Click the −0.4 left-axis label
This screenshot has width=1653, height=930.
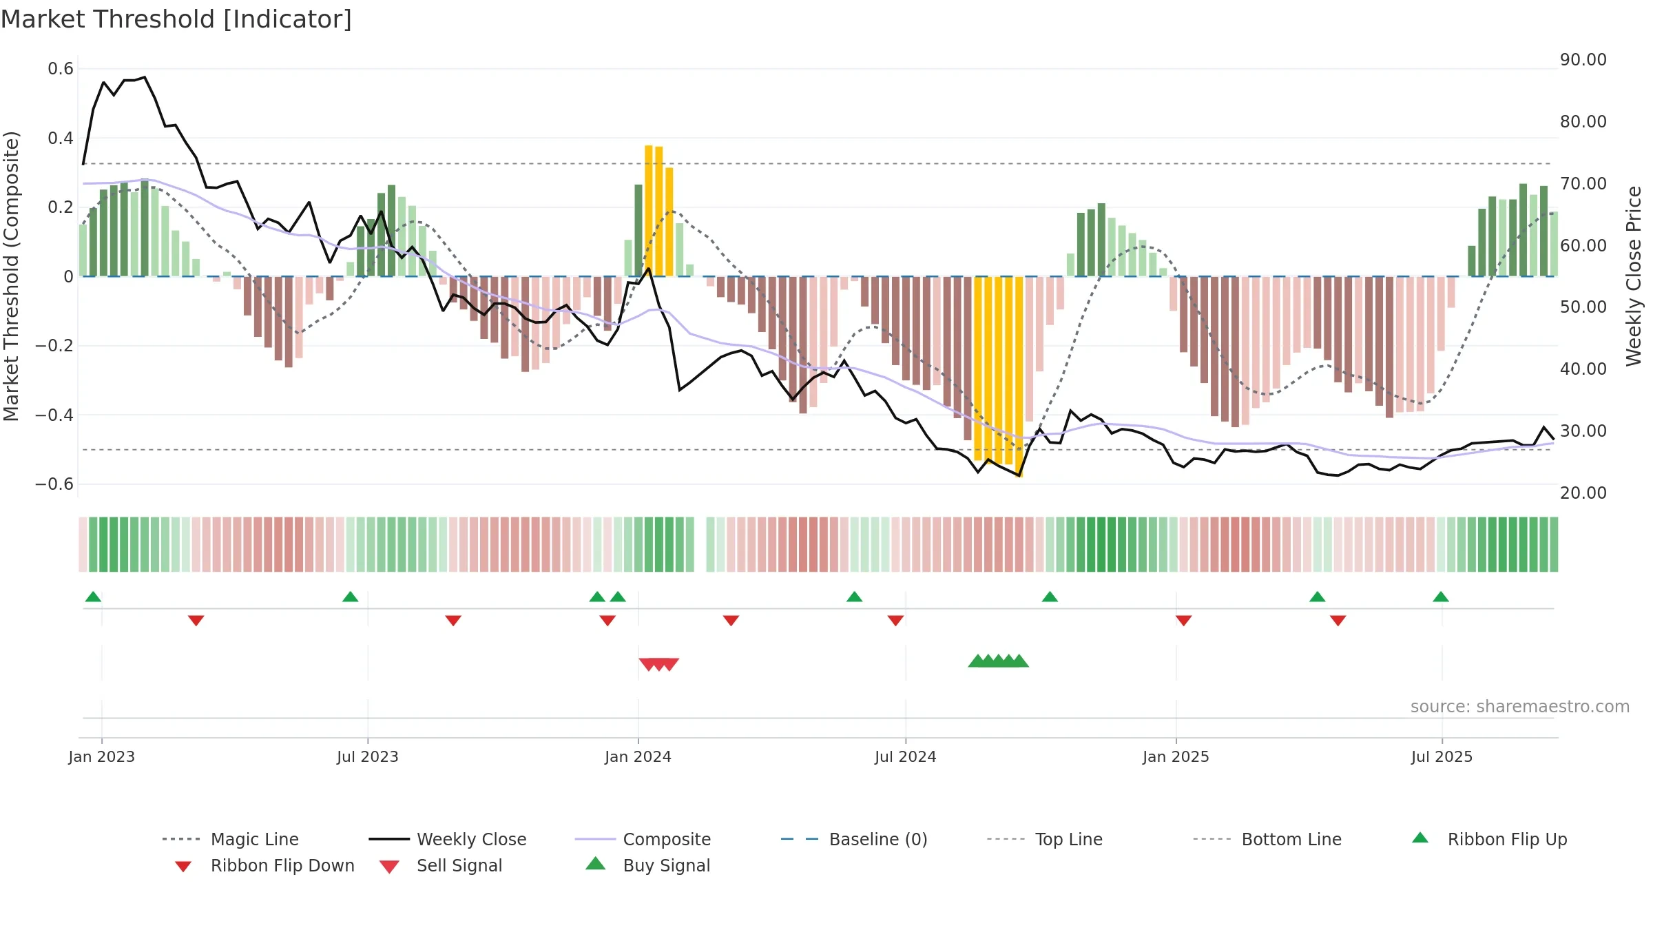54,415
